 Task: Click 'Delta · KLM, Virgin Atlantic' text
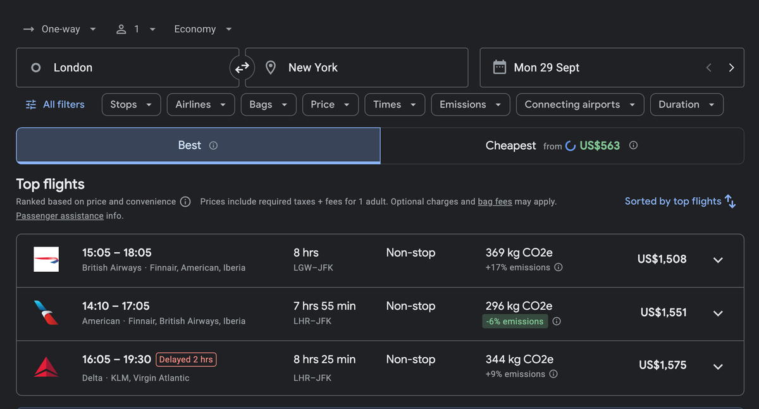[136, 378]
